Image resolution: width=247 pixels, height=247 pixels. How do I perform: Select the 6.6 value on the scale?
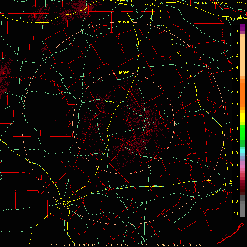point(235,80)
